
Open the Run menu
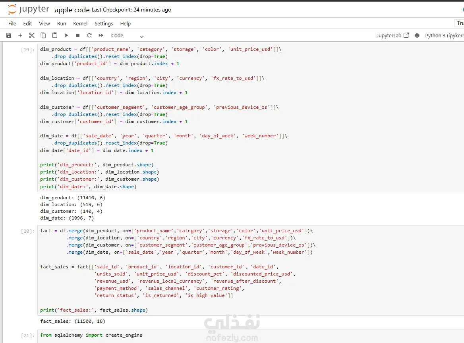coord(62,24)
